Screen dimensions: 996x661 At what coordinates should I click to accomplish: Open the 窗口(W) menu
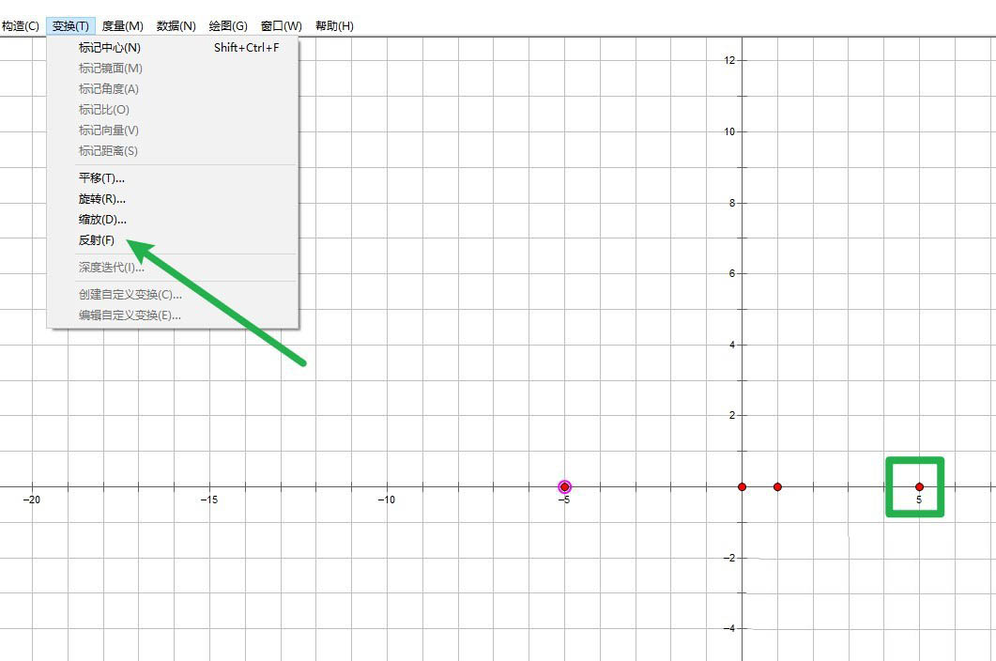pyautogui.click(x=282, y=26)
